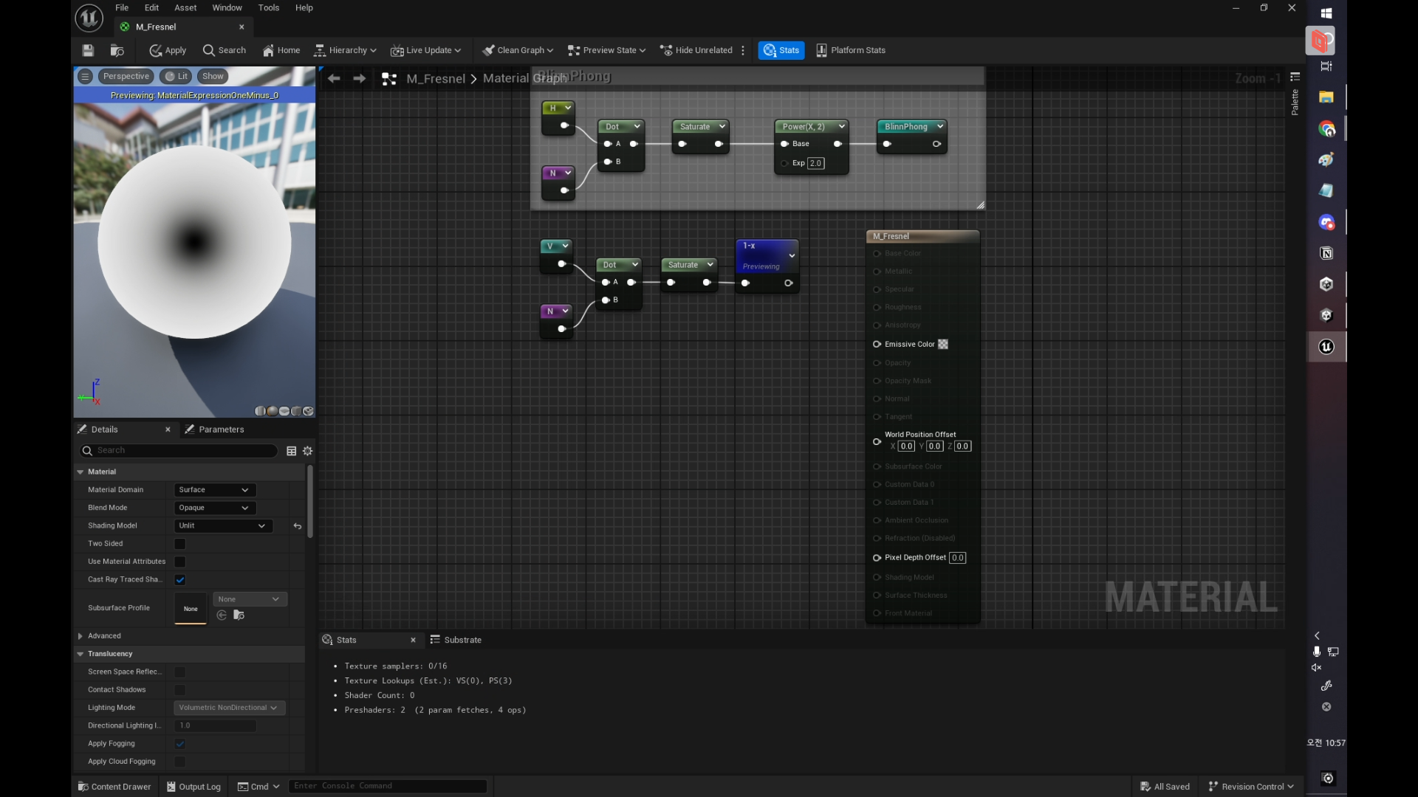
Task: Open the Shading Model Unlit dropdown
Action: click(x=222, y=526)
